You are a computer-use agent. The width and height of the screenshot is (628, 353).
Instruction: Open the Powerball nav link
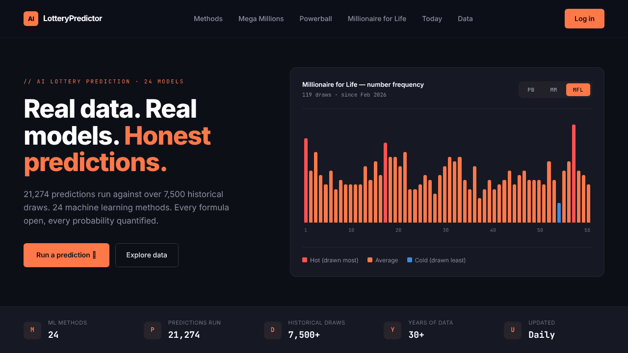[316, 19]
